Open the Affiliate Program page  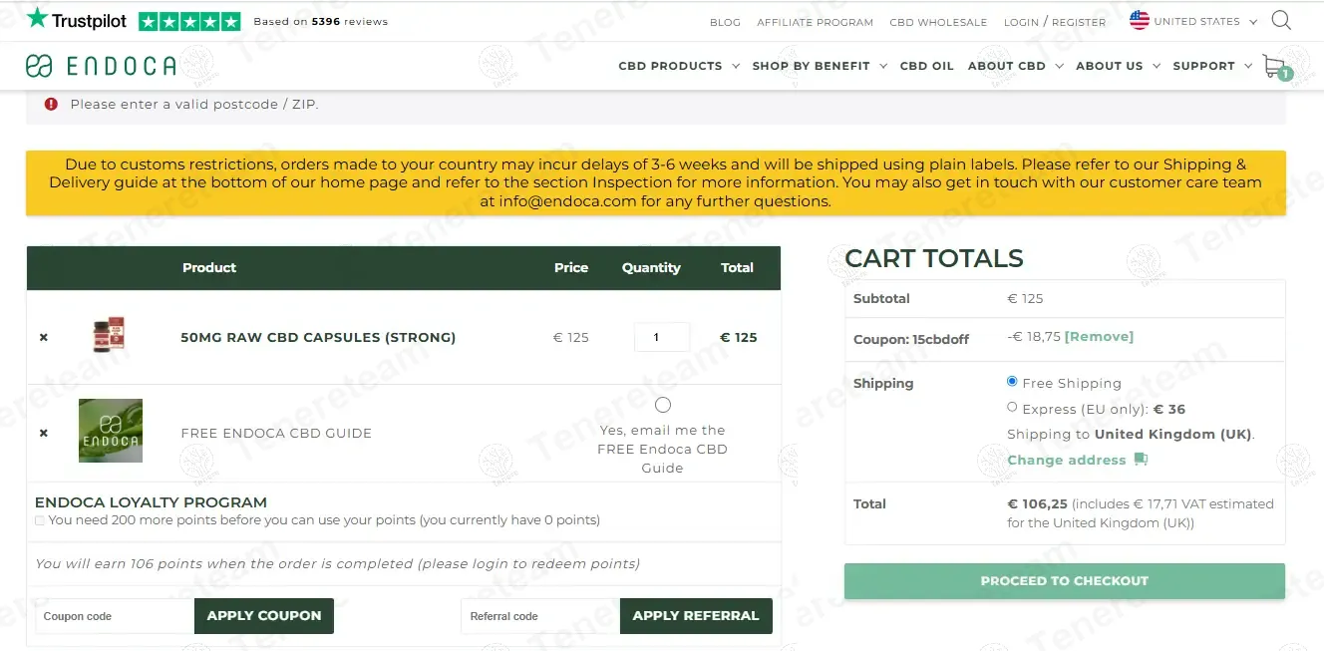point(815,22)
